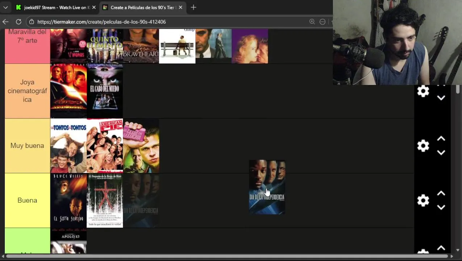Image resolution: width=462 pixels, height=261 pixels.
Task: Click the El Sexto Sentido poster
Action: pyautogui.click(x=68, y=200)
